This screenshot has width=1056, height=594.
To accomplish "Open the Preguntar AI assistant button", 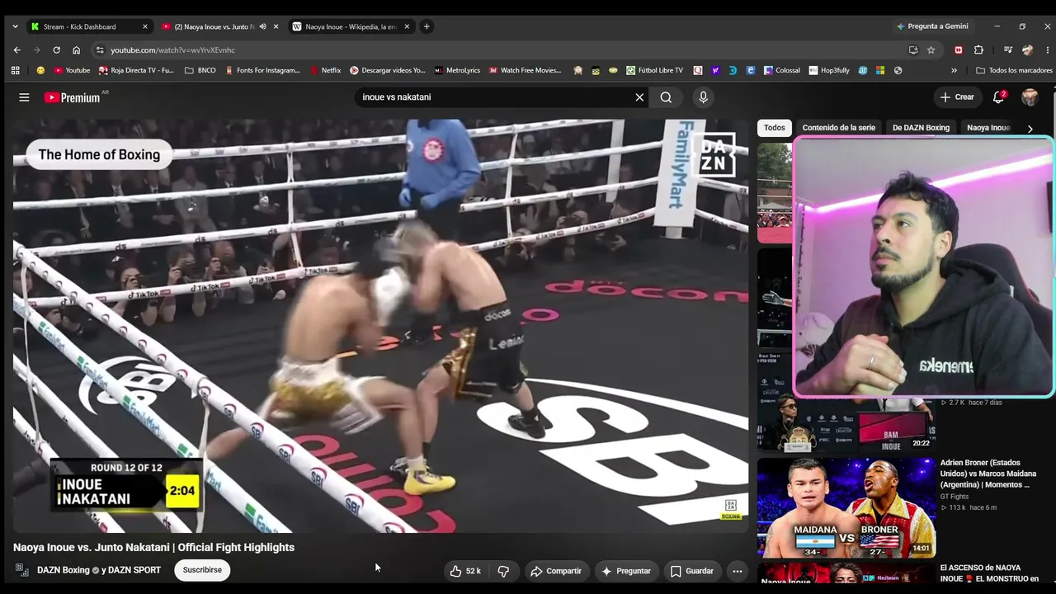I will (x=626, y=571).
